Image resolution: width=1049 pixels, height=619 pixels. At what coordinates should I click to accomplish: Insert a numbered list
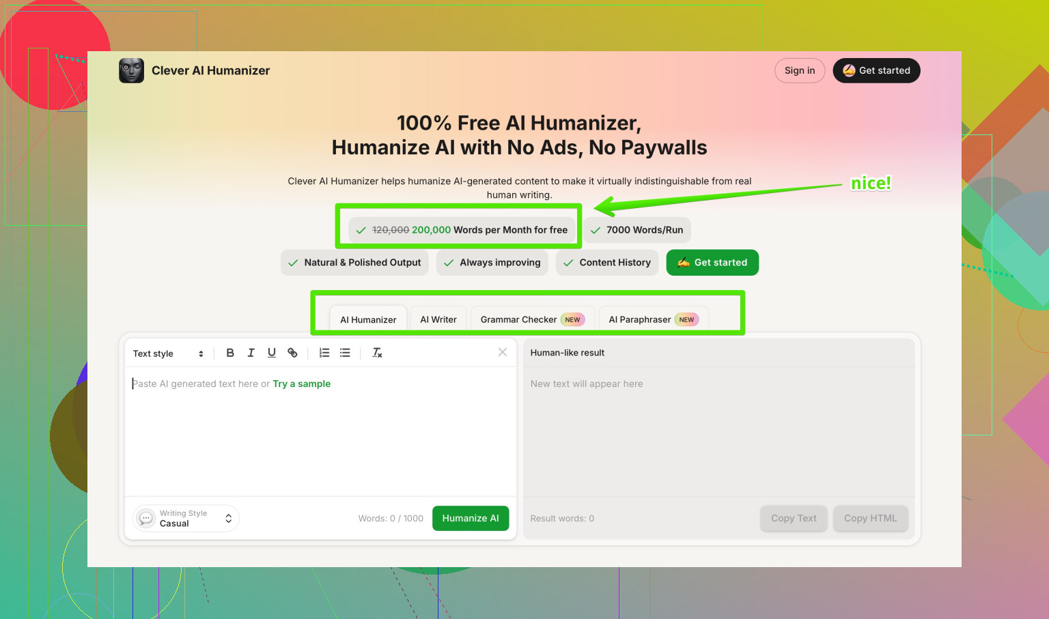pyautogui.click(x=324, y=353)
